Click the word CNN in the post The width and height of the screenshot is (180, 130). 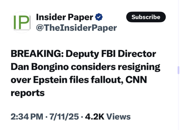(x=136, y=80)
